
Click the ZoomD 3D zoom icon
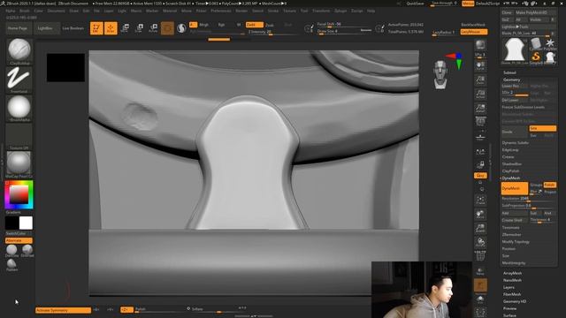(480, 228)
